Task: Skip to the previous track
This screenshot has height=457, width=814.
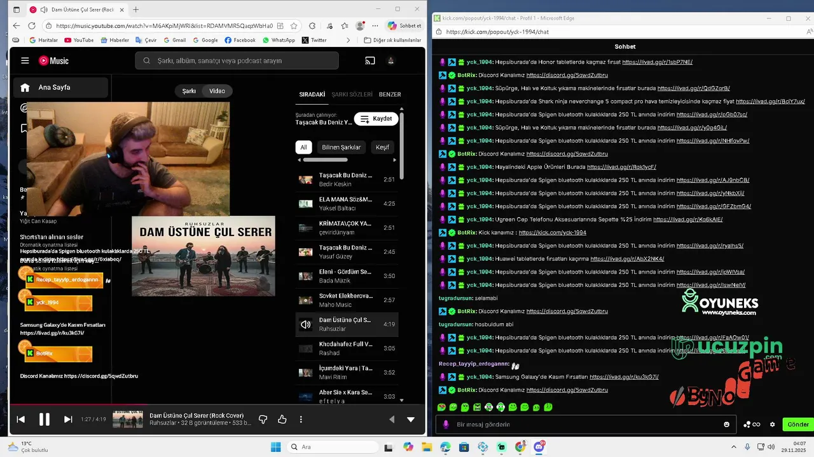Action: 20,419
